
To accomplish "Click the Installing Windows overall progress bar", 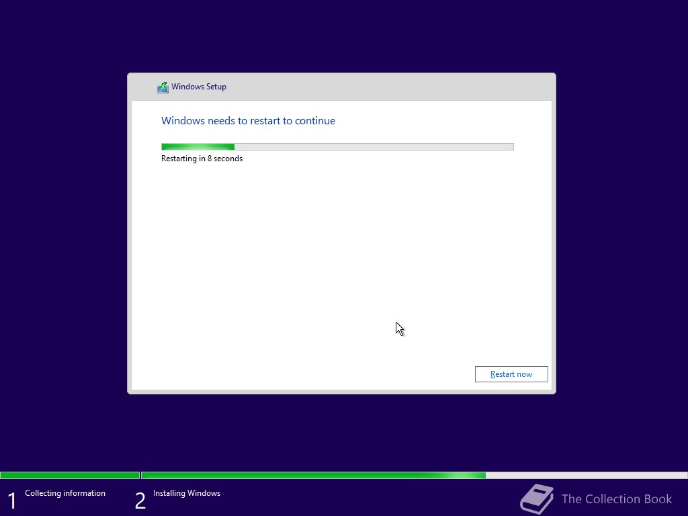I will [x=414, y=475].
